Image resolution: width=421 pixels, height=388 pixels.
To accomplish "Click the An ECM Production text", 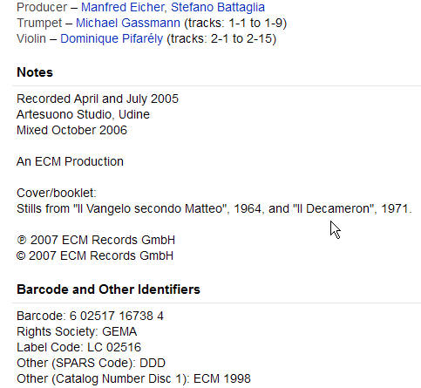I will click(70, 161).
